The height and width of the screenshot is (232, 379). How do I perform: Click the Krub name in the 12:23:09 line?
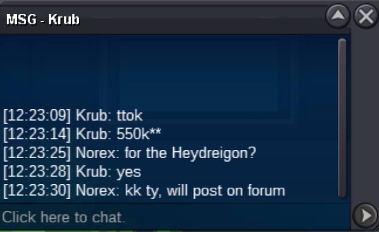click(94, 115)
